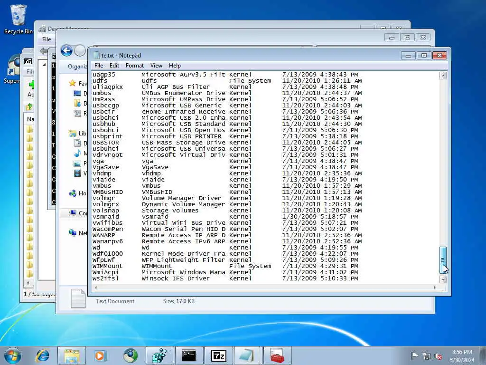Image resolution: width=486 pixels, height=365 pixels.
Task: Click the Notepad document icon in title bar
Action: pos(96,56)
